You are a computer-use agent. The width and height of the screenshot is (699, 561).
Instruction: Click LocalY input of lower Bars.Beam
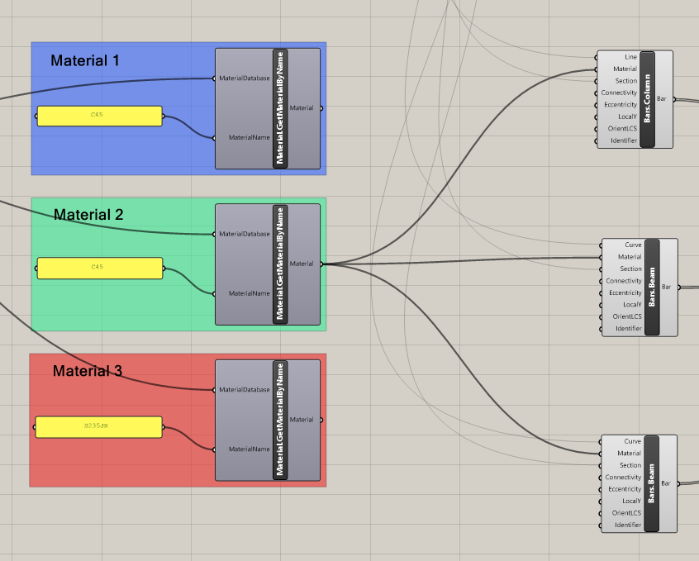(632, 501)
